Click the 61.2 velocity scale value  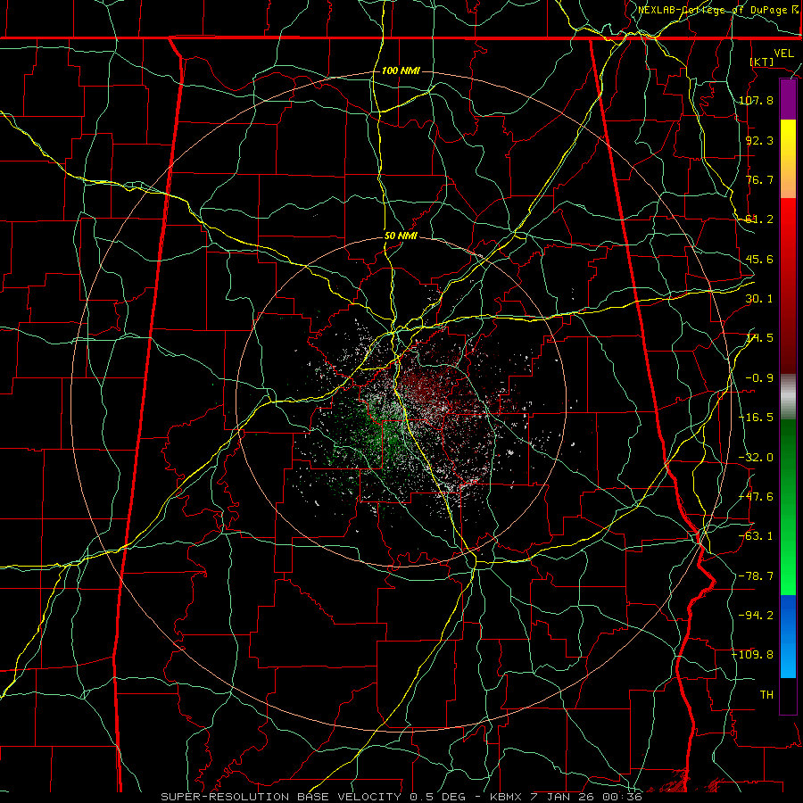click(759, 219)
